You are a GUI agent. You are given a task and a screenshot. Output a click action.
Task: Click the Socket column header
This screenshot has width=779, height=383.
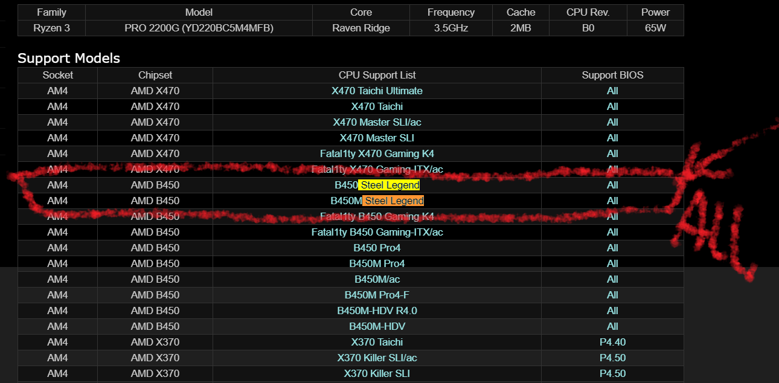pyautogui.click(x=57, y=75)
